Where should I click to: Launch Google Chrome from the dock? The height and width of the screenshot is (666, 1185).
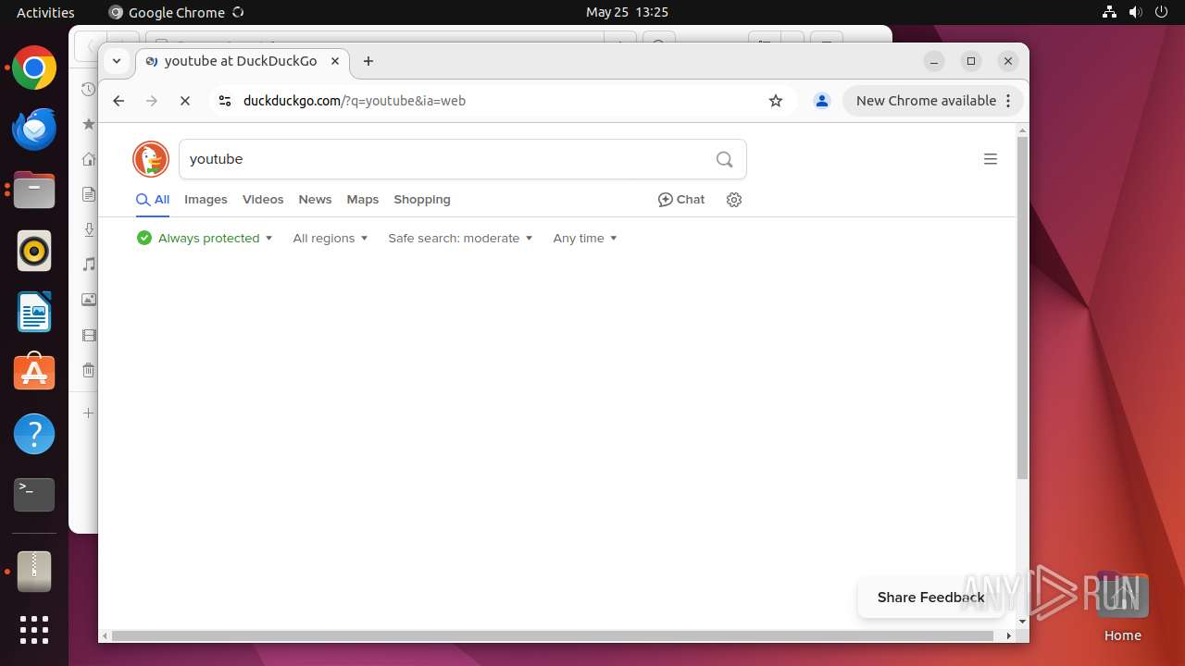tap(34, 68)
